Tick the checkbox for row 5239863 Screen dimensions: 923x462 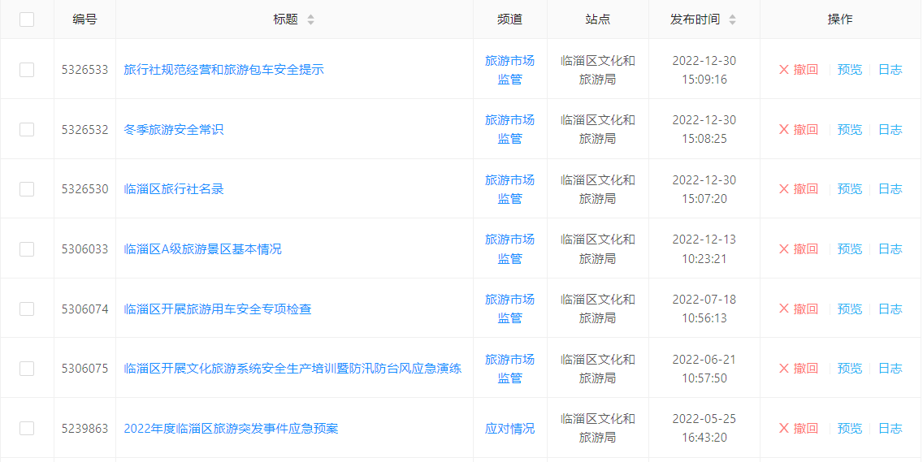point(27,429)
